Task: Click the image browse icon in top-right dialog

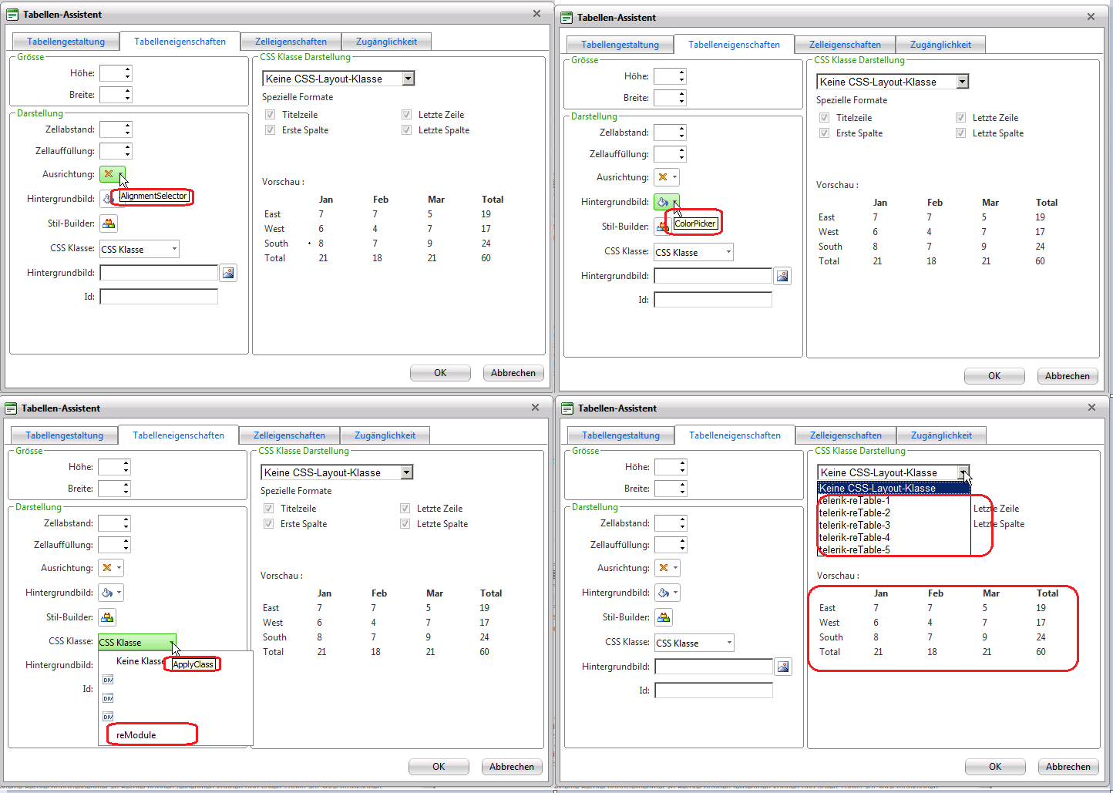Action: (782, 276)
